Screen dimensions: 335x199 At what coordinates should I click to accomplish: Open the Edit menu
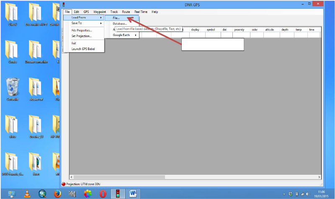click(x=77, y=12)
